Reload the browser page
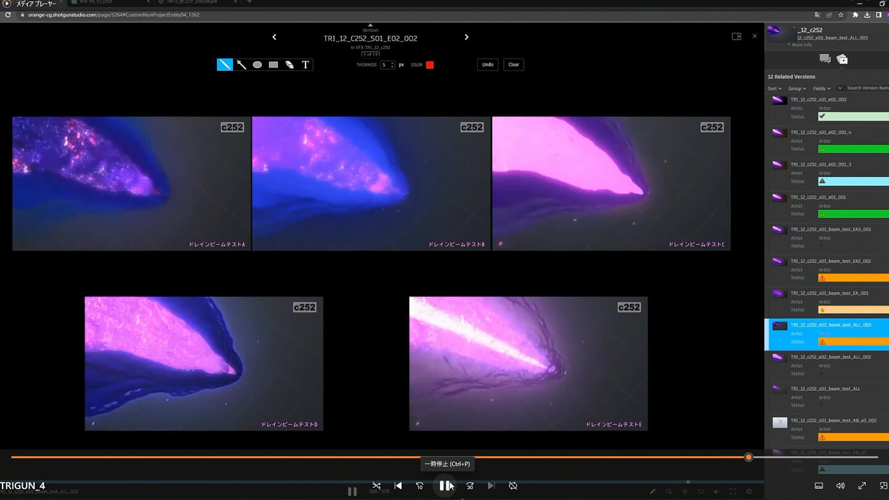 click(x=8, y=15)
